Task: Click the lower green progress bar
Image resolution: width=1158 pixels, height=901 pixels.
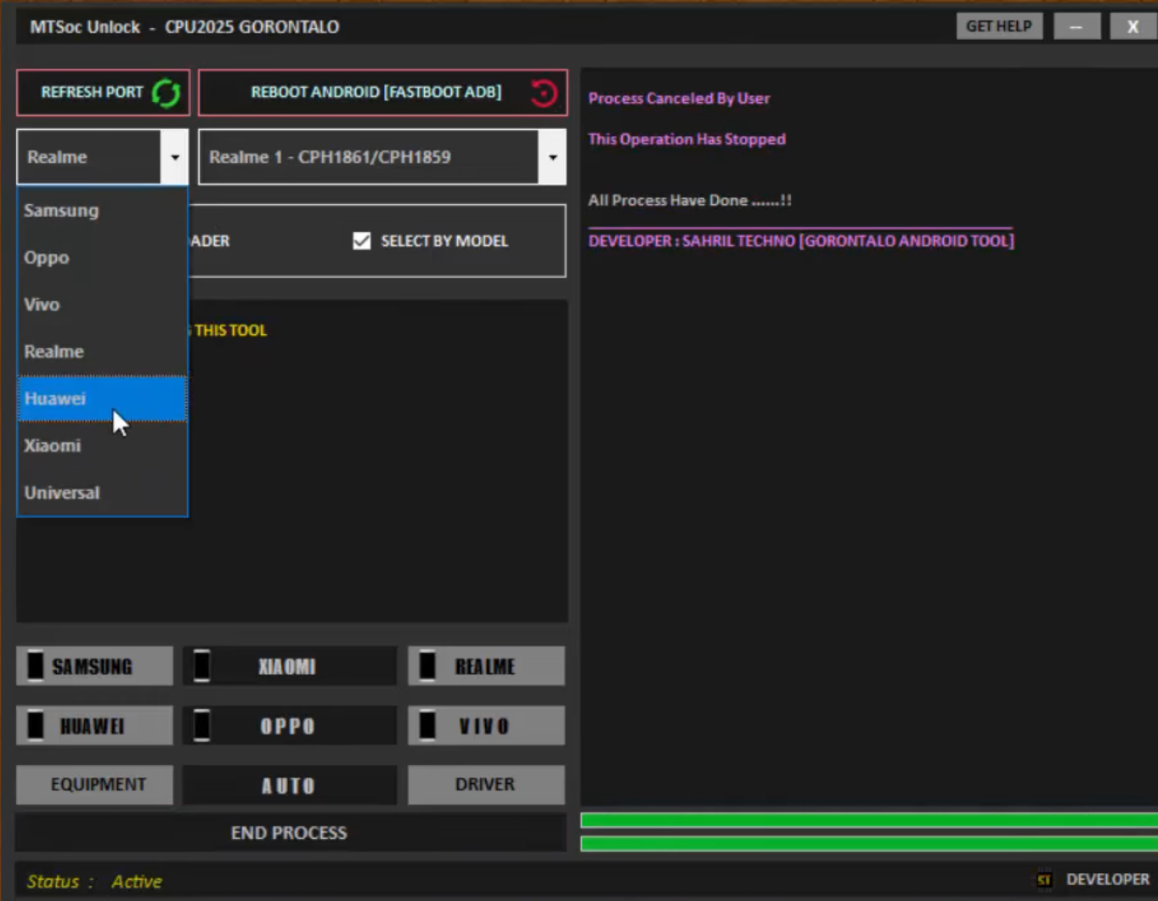Action: (x=869, y=843)
